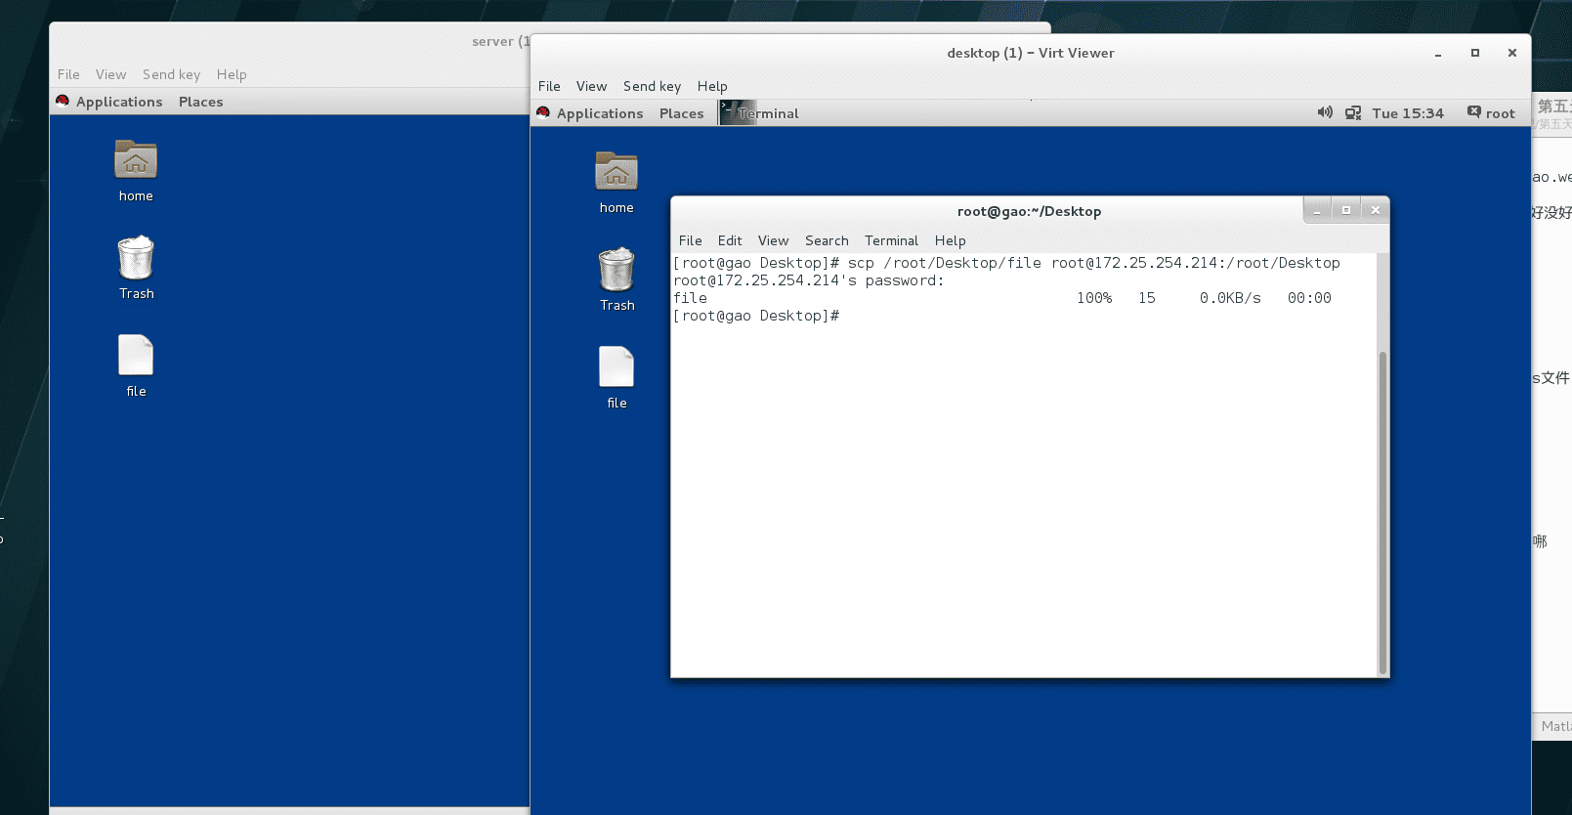
Task: Open Send key menu of server Virt Viewer
Action: 171,74
